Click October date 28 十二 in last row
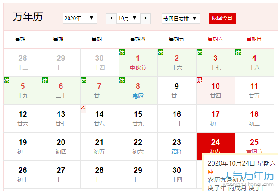The width and height of the screenshot is (278, 191). point(99,175)
